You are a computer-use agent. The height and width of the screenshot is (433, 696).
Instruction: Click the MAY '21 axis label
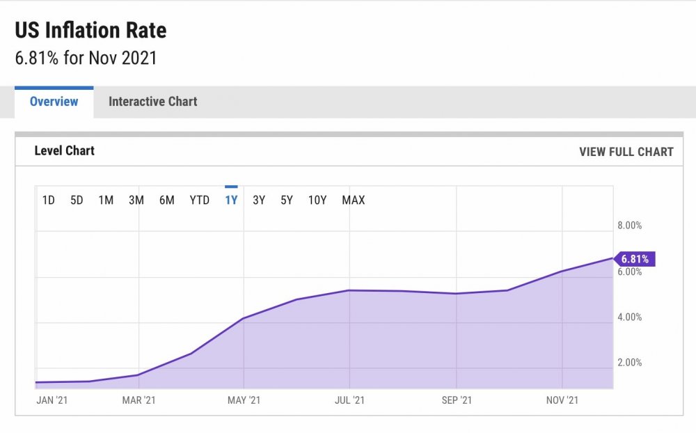coord(244,400)
